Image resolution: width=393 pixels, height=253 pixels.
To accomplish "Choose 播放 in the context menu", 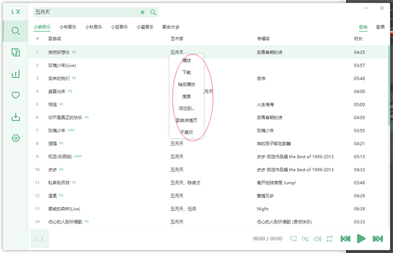I will pyautogui.click(x=187, y=60).
